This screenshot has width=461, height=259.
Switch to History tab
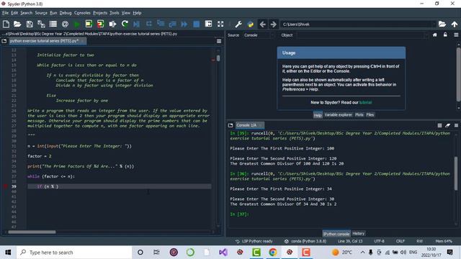pyautogui.click(x=358, y=233)
